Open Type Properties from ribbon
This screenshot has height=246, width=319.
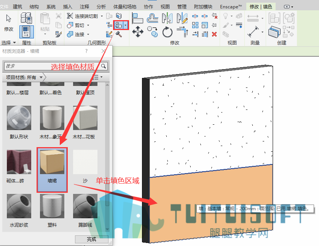[26, 18]
